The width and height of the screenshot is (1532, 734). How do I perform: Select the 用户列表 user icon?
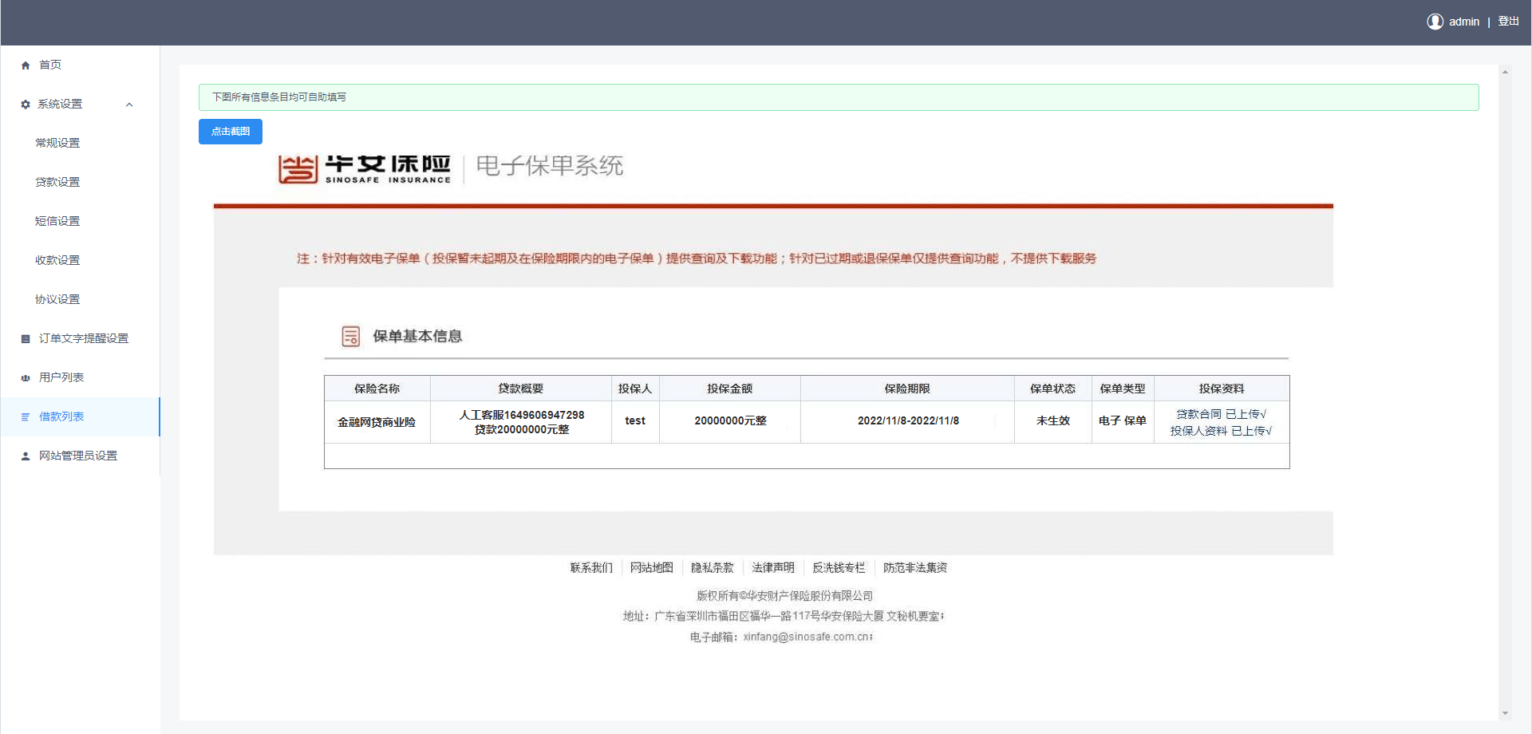[25, 377]
